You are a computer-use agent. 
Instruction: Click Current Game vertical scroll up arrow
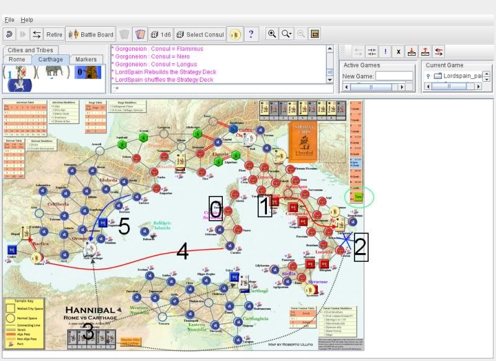tap(487, 74)
